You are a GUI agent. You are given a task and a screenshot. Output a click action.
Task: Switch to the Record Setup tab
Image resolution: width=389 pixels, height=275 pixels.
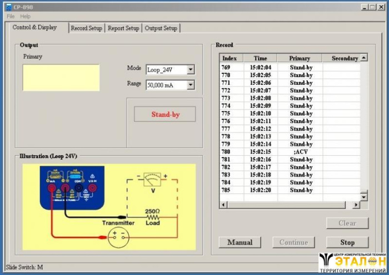[x=87, y=28]
